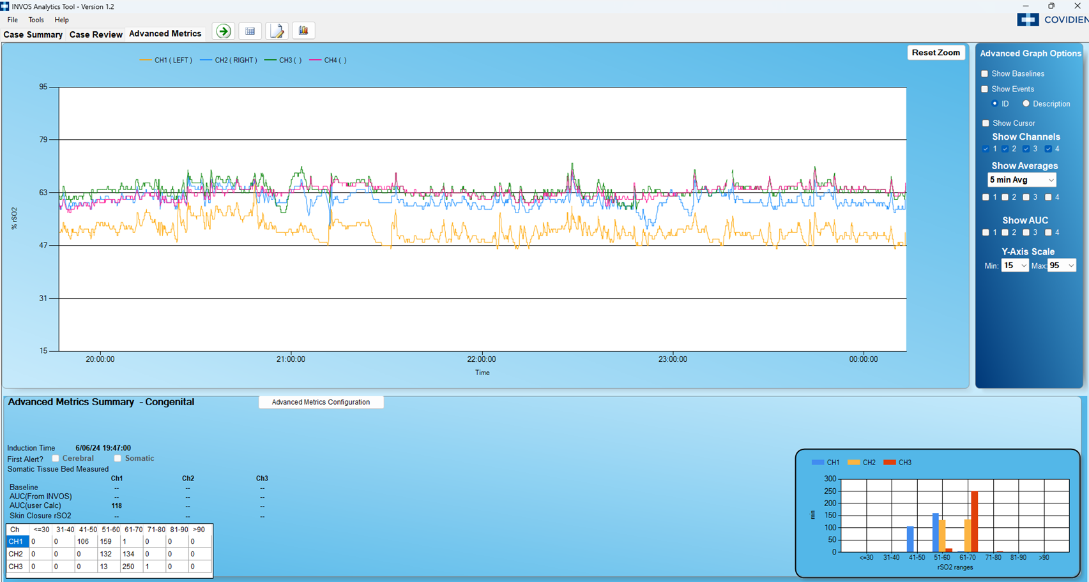Uncheck Show Channels checkbox 2

point(1005,149)
